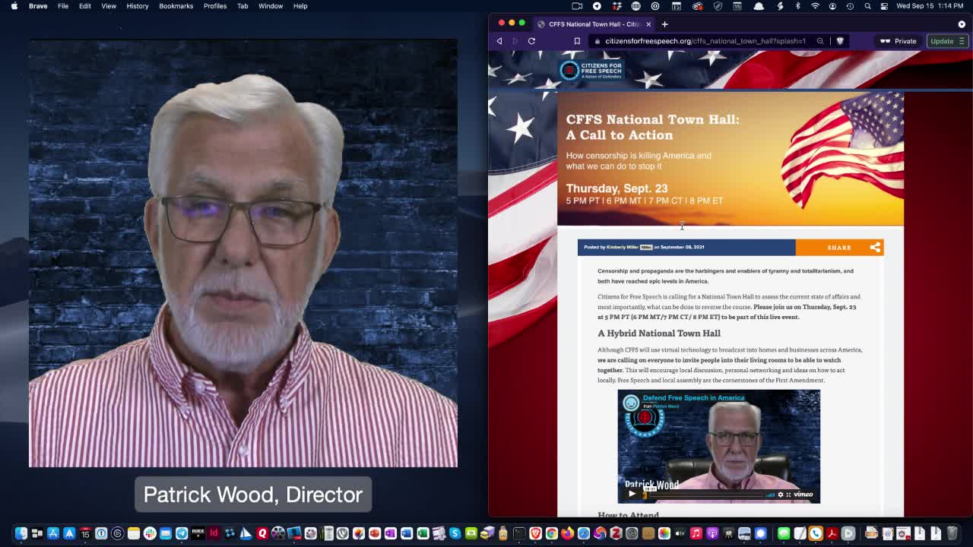Open the Profiles menu
973x547 pixels.
coord(215,6)
